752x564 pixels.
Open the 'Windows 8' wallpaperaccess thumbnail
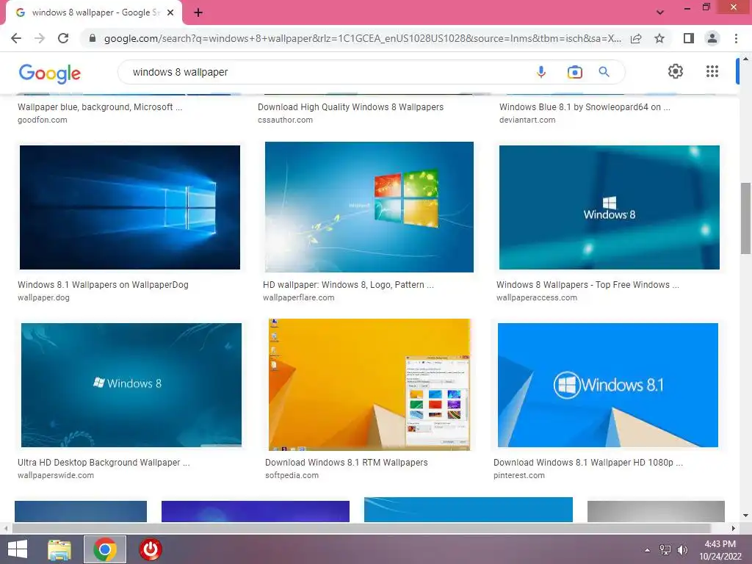[609, 207]
